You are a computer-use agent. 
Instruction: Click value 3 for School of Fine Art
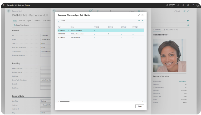pyautogui.click(x=94, y=30)
